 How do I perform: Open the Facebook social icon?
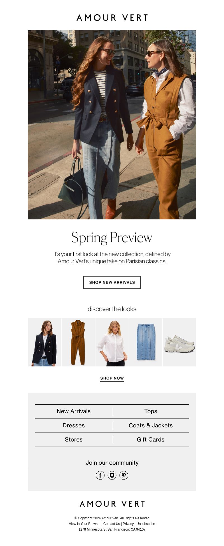tap(100, 475)
